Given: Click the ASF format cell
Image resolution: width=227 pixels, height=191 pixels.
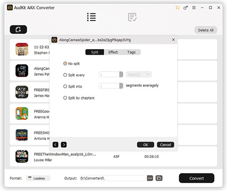Looking at the screenshot, I should 116,156.
